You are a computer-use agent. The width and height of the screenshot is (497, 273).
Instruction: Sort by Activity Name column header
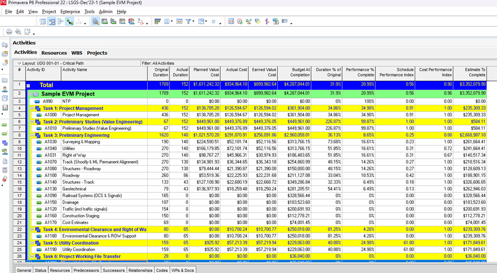(x=104, y=73)
